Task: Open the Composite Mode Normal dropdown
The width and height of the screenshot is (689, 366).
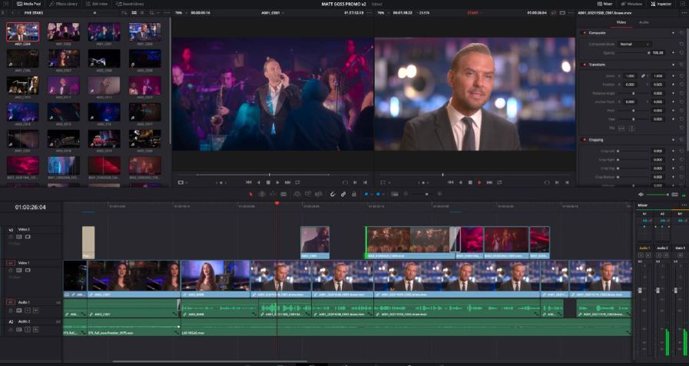Action: [634, 44]
